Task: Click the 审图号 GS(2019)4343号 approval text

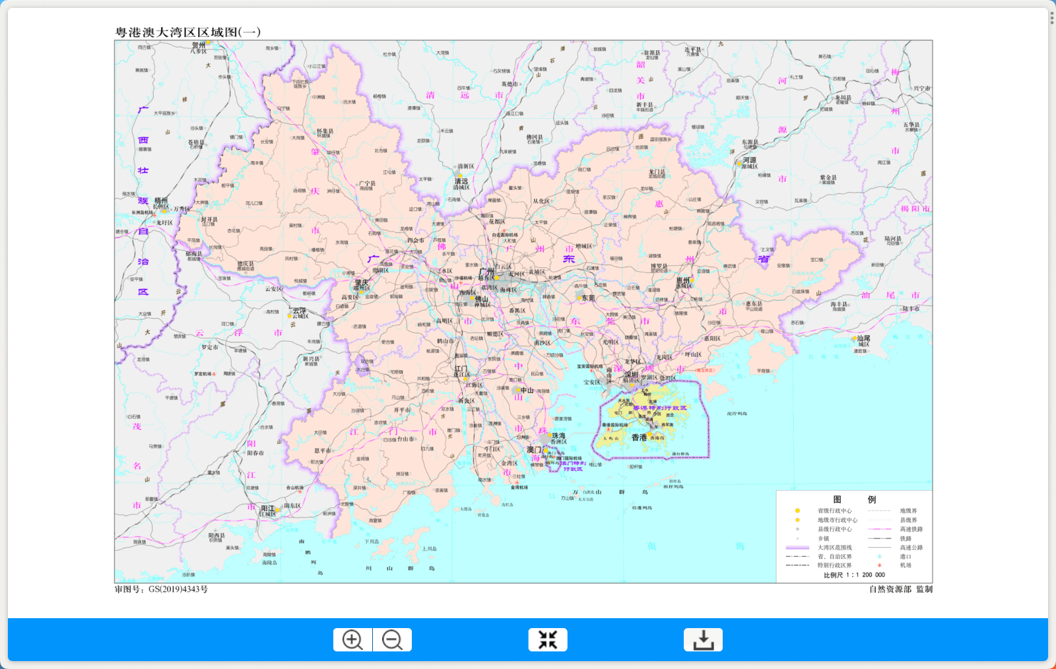Action: pyautogui.click(x=161, y=589)
